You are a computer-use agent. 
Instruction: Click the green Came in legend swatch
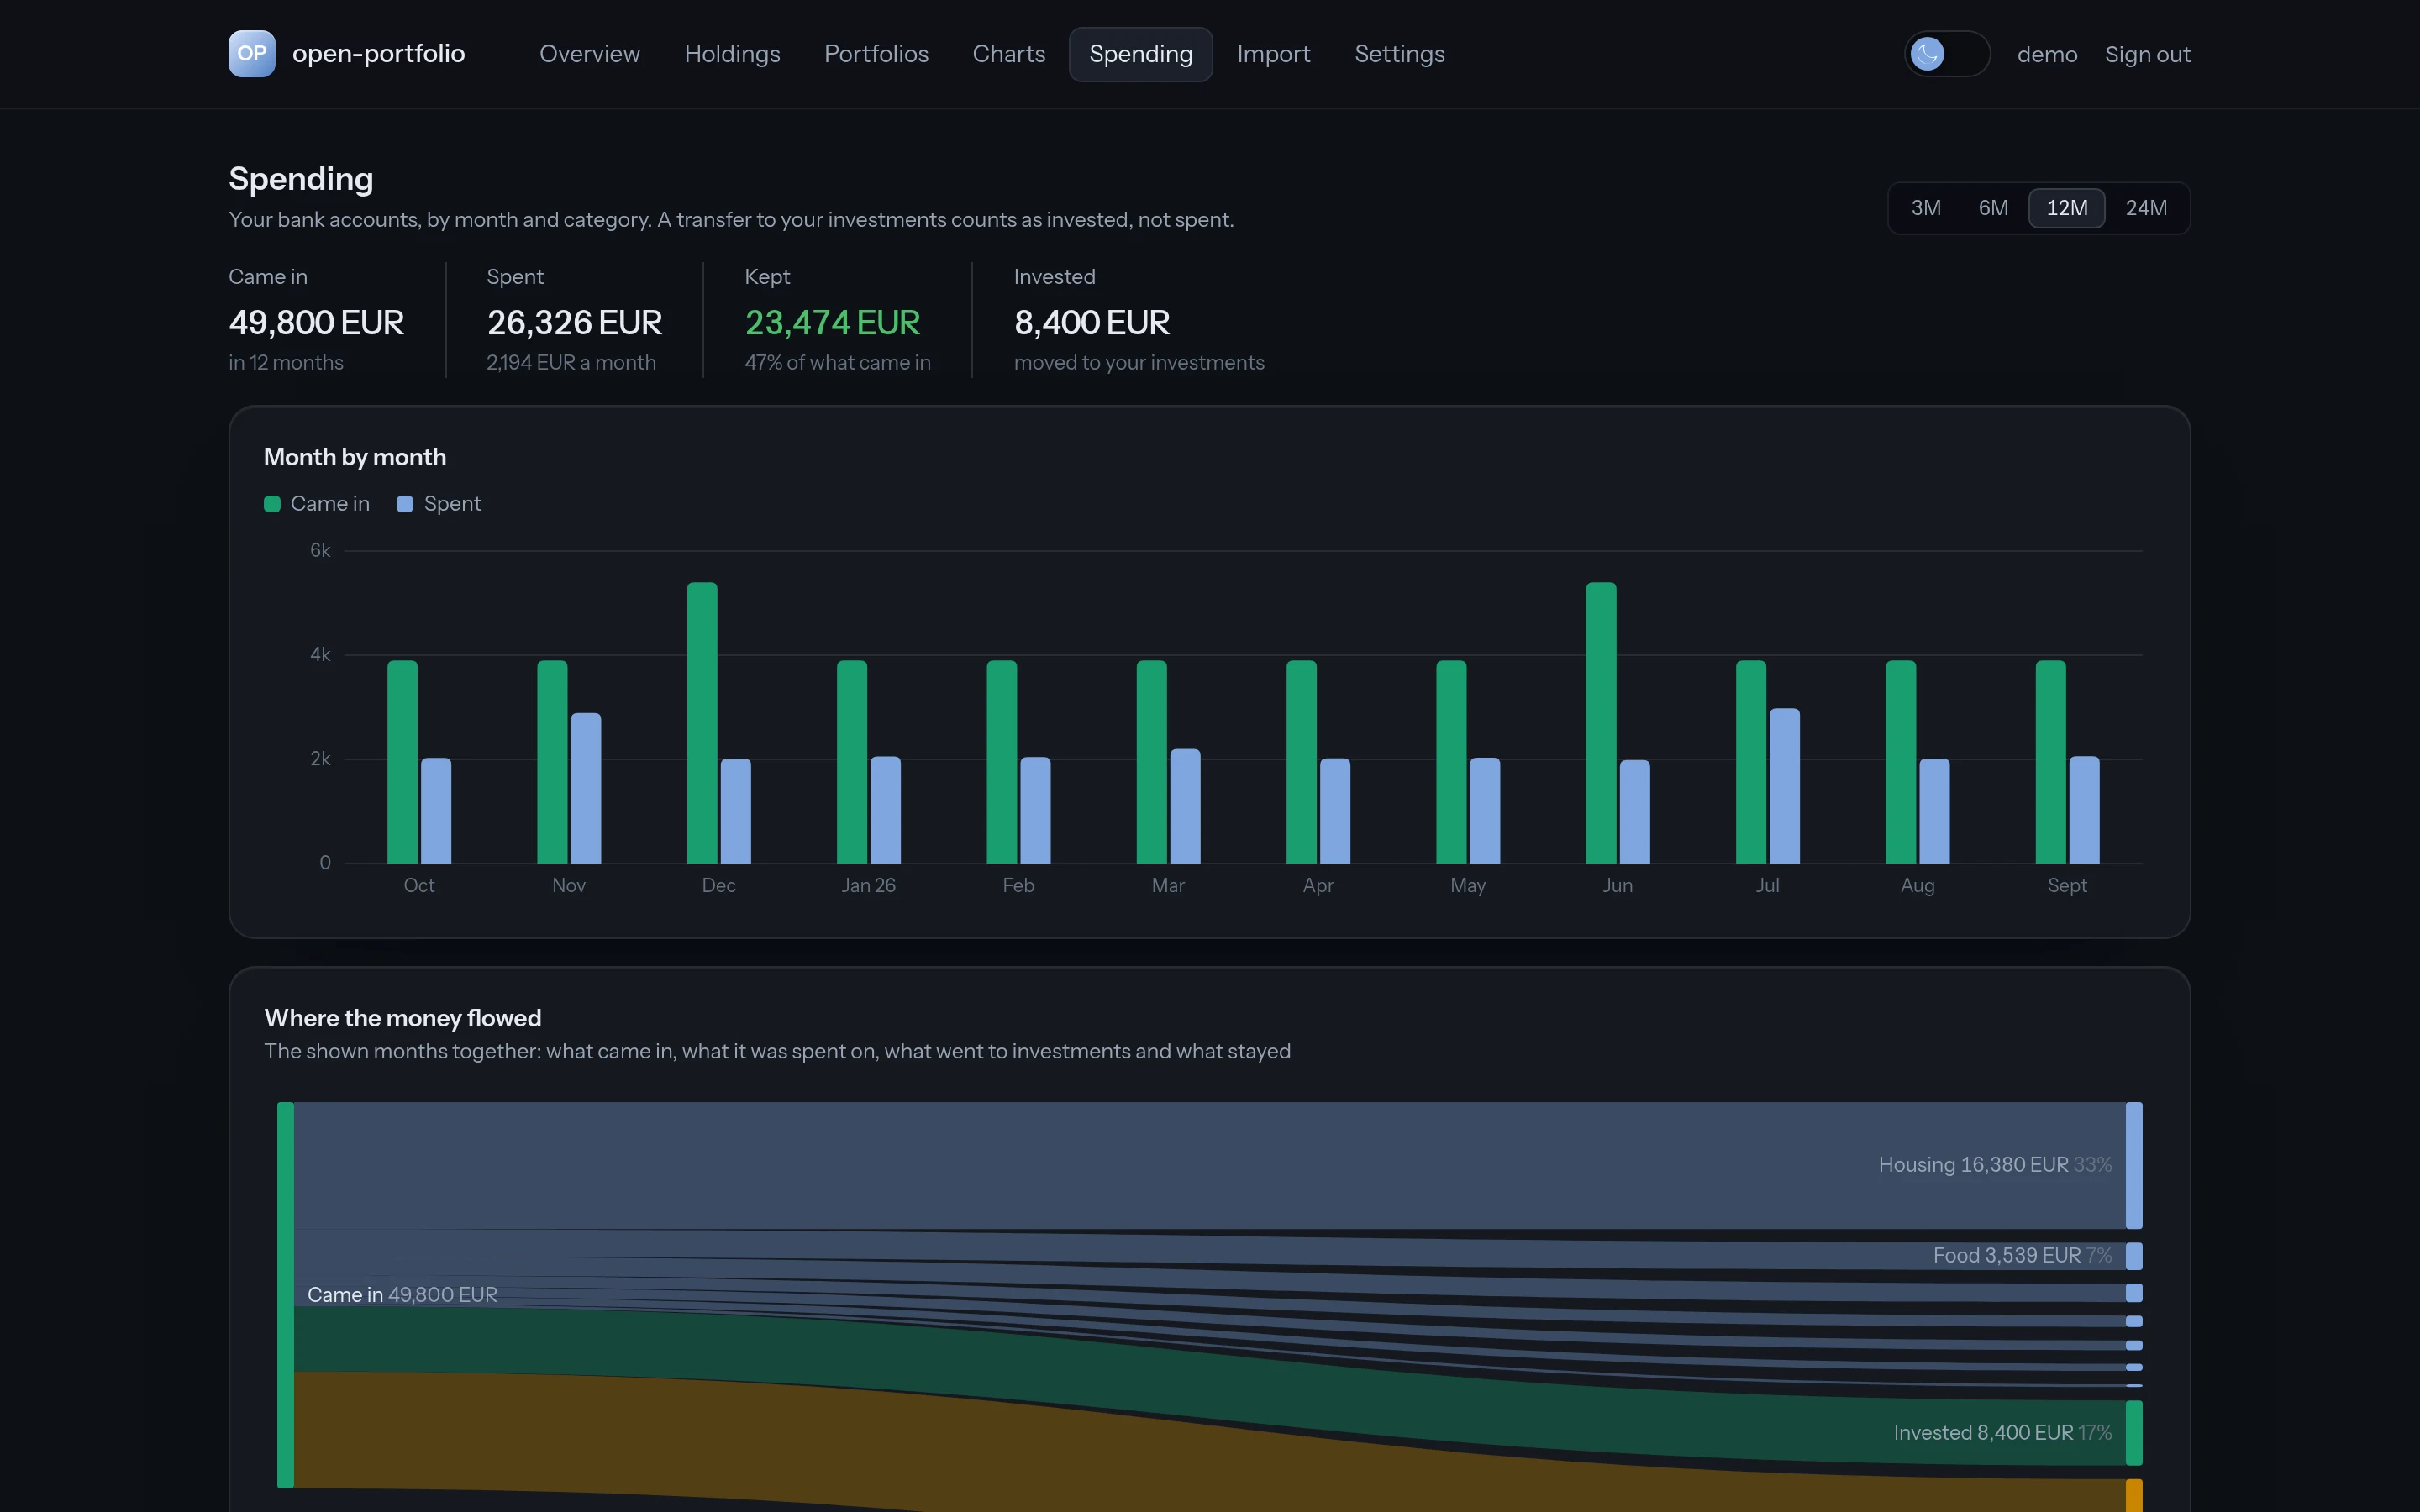point(272,504)
